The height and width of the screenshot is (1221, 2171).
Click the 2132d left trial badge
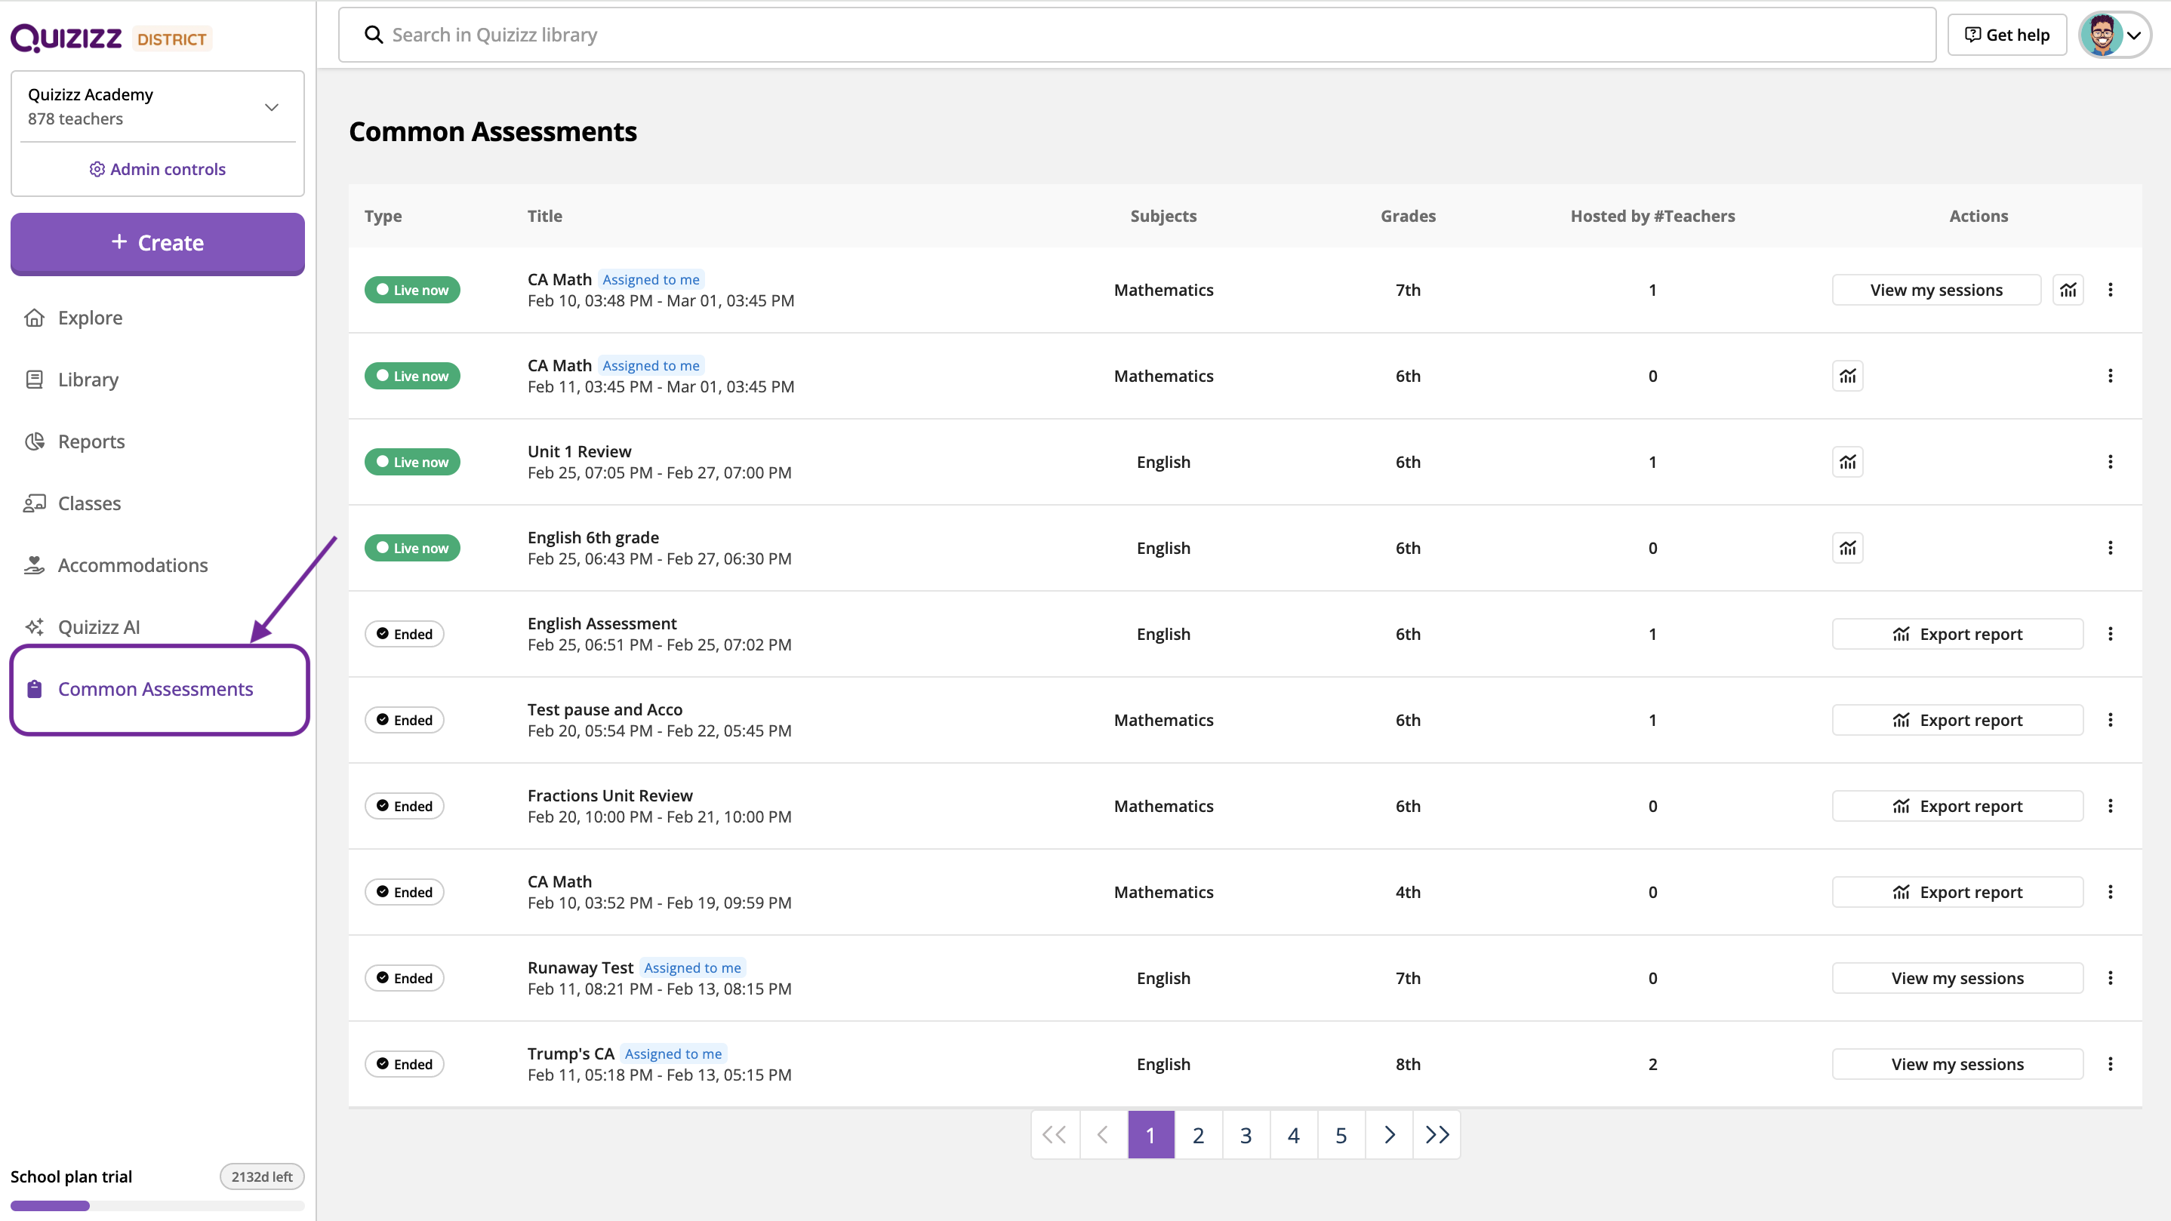tap(262, 1177)
